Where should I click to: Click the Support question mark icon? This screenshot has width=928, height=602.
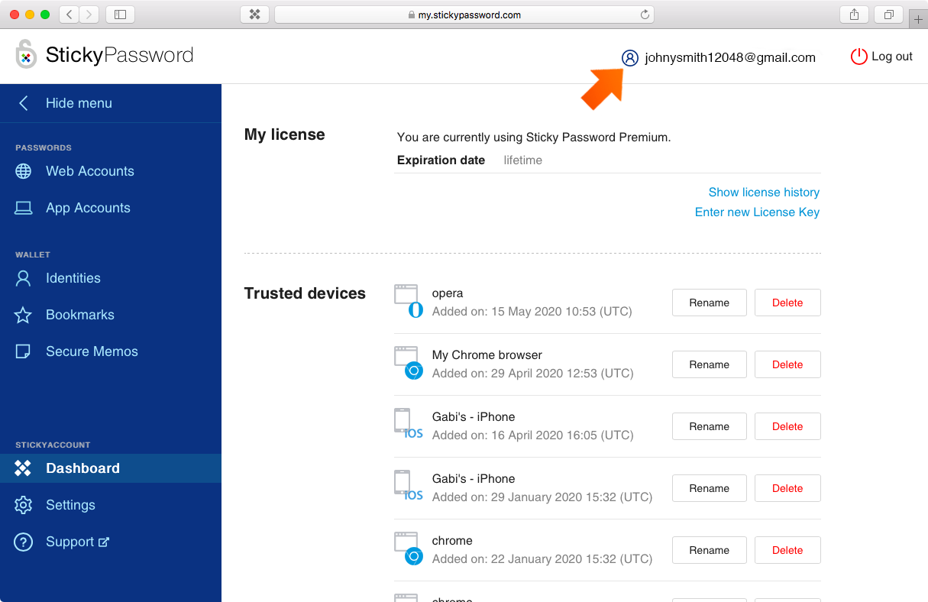[24, 542]
